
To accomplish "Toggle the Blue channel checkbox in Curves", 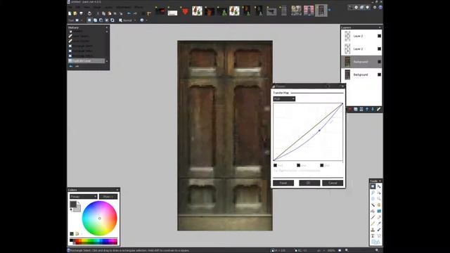I will pos(322,165).
